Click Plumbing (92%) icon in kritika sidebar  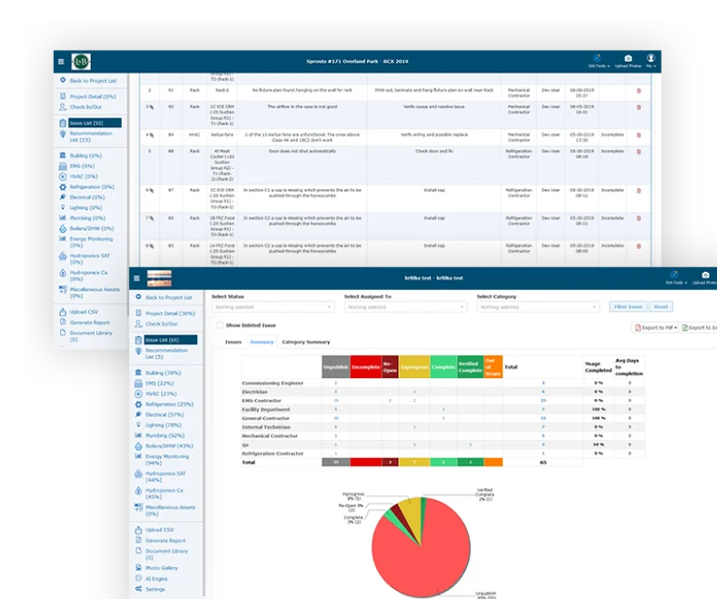coord(138,435)
